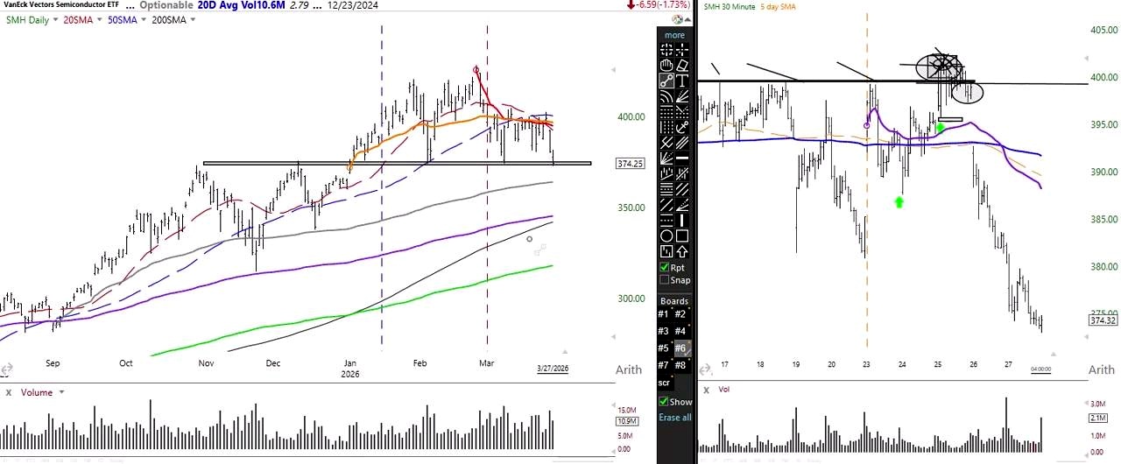
Task: Select the text annotation tool
Action: pyautogui.click(x=681, y=81)
